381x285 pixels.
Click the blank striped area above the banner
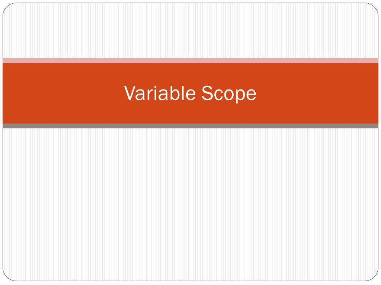pos(190,30)
